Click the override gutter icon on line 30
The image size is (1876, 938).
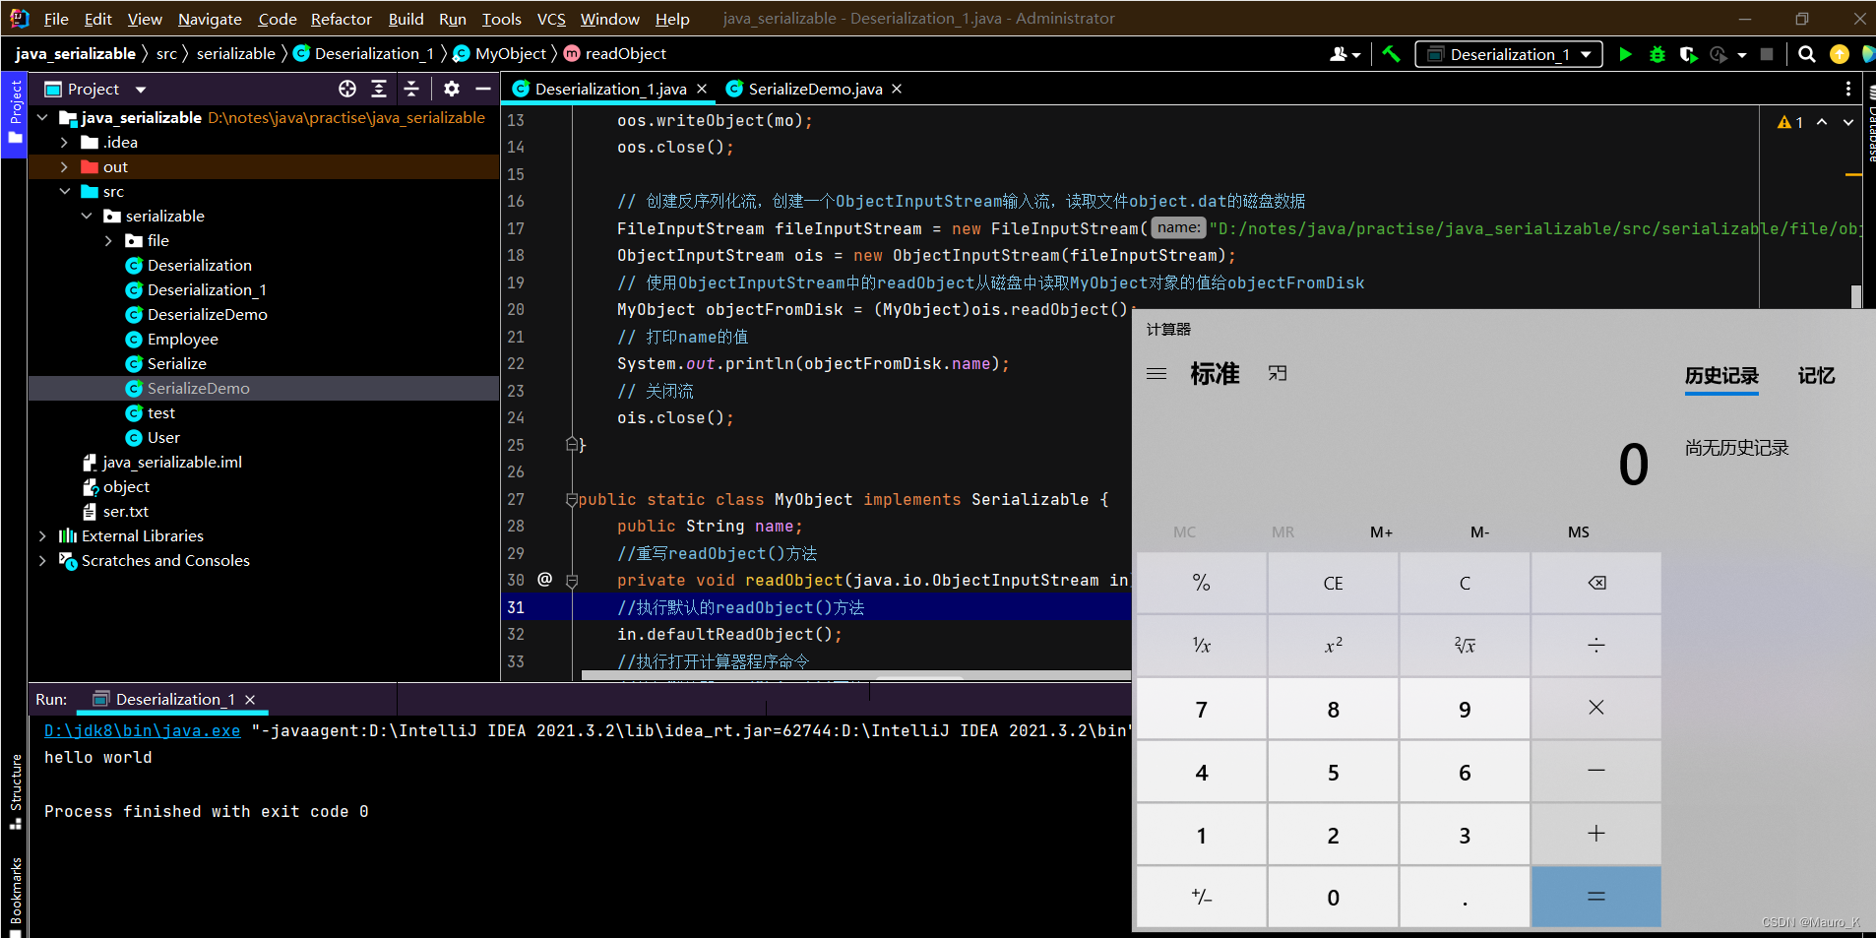coord(544,580)
